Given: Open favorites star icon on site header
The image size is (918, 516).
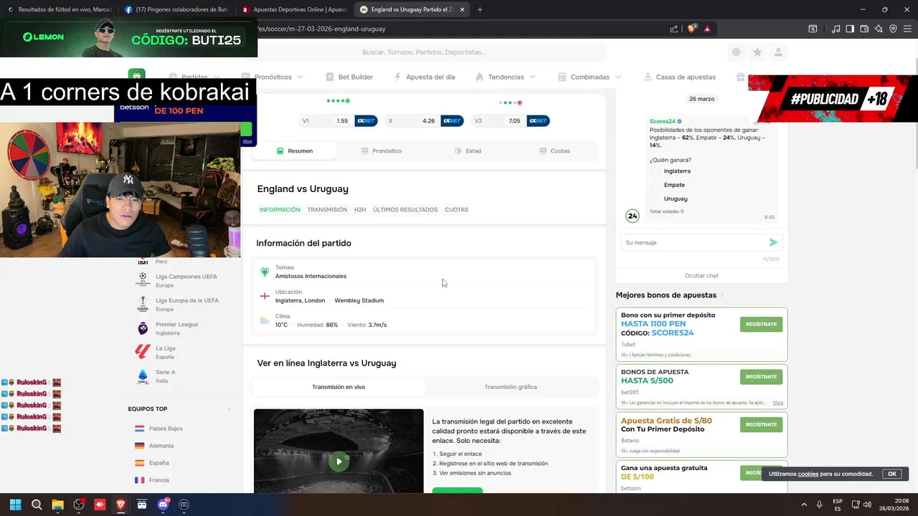Looking at the screenshot, I should [x=757, y=52].
